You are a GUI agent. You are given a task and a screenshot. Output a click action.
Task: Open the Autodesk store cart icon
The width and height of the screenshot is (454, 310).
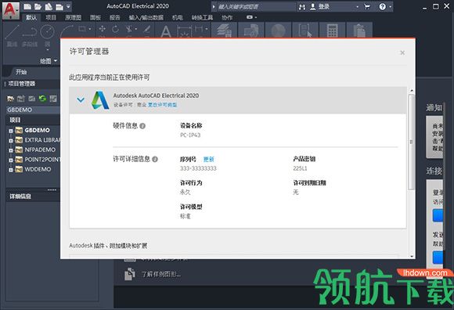click(x=367, y=6)
